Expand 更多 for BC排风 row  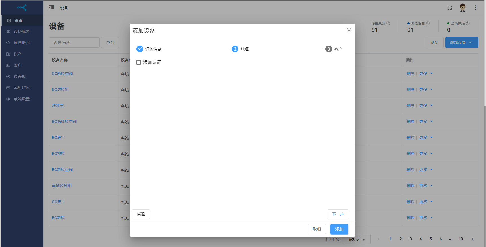[x=426, y=154]
